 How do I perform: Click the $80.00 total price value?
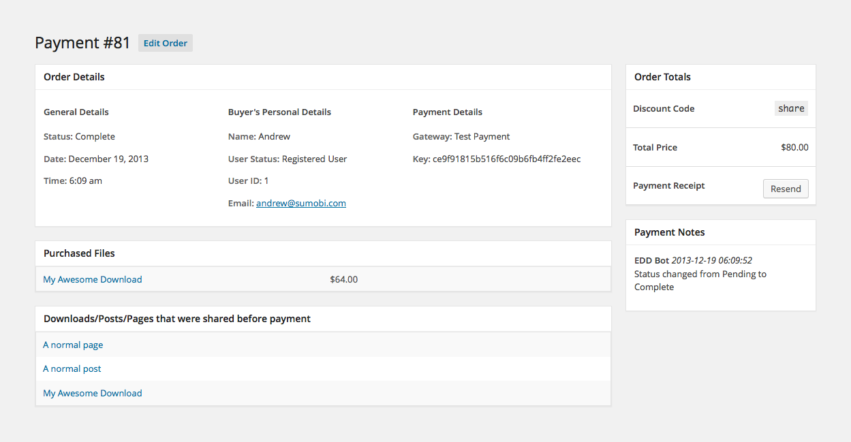(794, 147)
